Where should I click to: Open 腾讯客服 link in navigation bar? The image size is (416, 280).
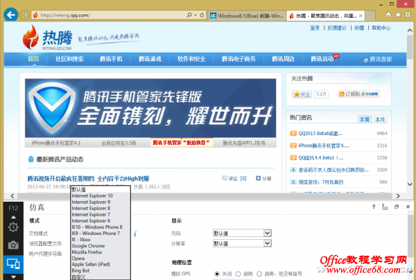click(378, 60)
